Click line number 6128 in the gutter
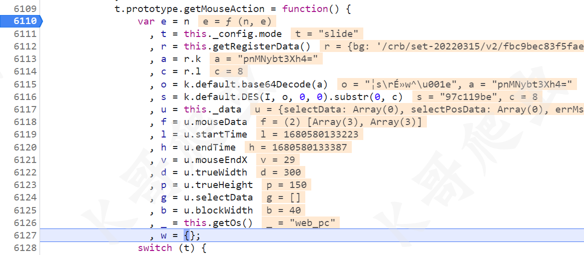This screenshot has height=255, width=584. click(x=26, y=248)
